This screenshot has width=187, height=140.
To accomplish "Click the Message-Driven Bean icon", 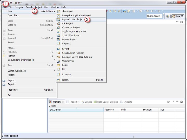I will click(x=58, y=57).
